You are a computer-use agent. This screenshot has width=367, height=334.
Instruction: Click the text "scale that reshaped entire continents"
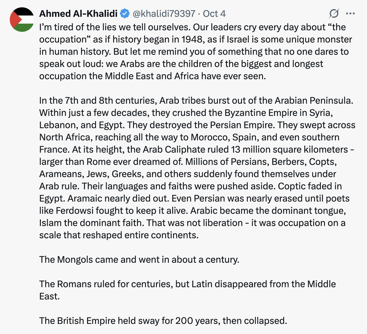[119, 235]
